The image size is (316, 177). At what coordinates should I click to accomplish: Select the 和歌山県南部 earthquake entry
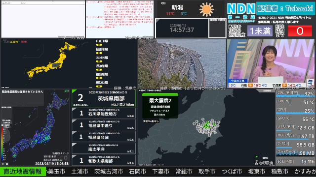coord(104,160)
